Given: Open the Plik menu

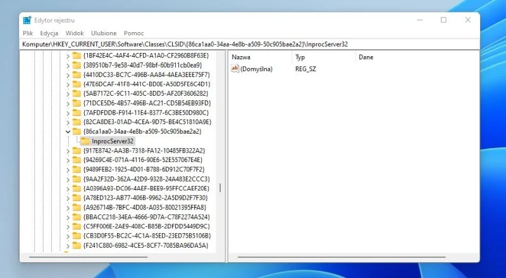Looking at the screenshot, I should click(28, 33).
